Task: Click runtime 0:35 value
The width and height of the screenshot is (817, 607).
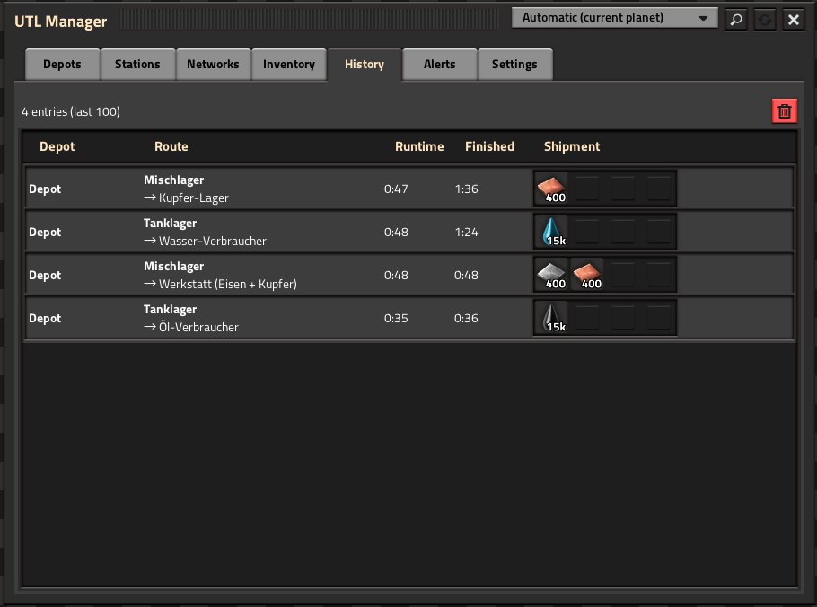Action: pyautogui.click(x=396, y=319)
